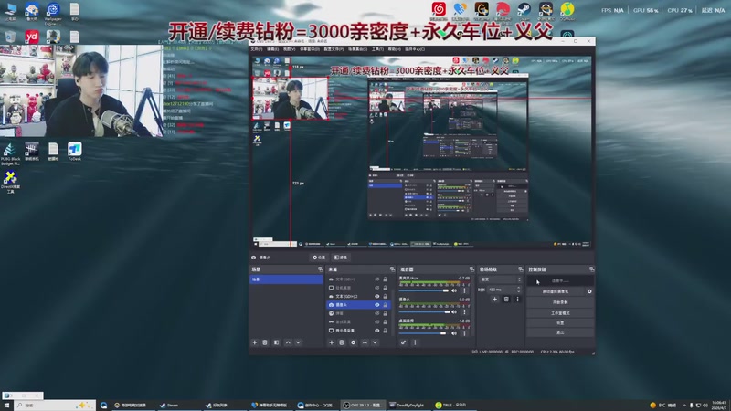Open 摄像头 mixer three-dot options menu
Image resolution: width=731 pixels, height=411 pixels.
tap(465, 311)
